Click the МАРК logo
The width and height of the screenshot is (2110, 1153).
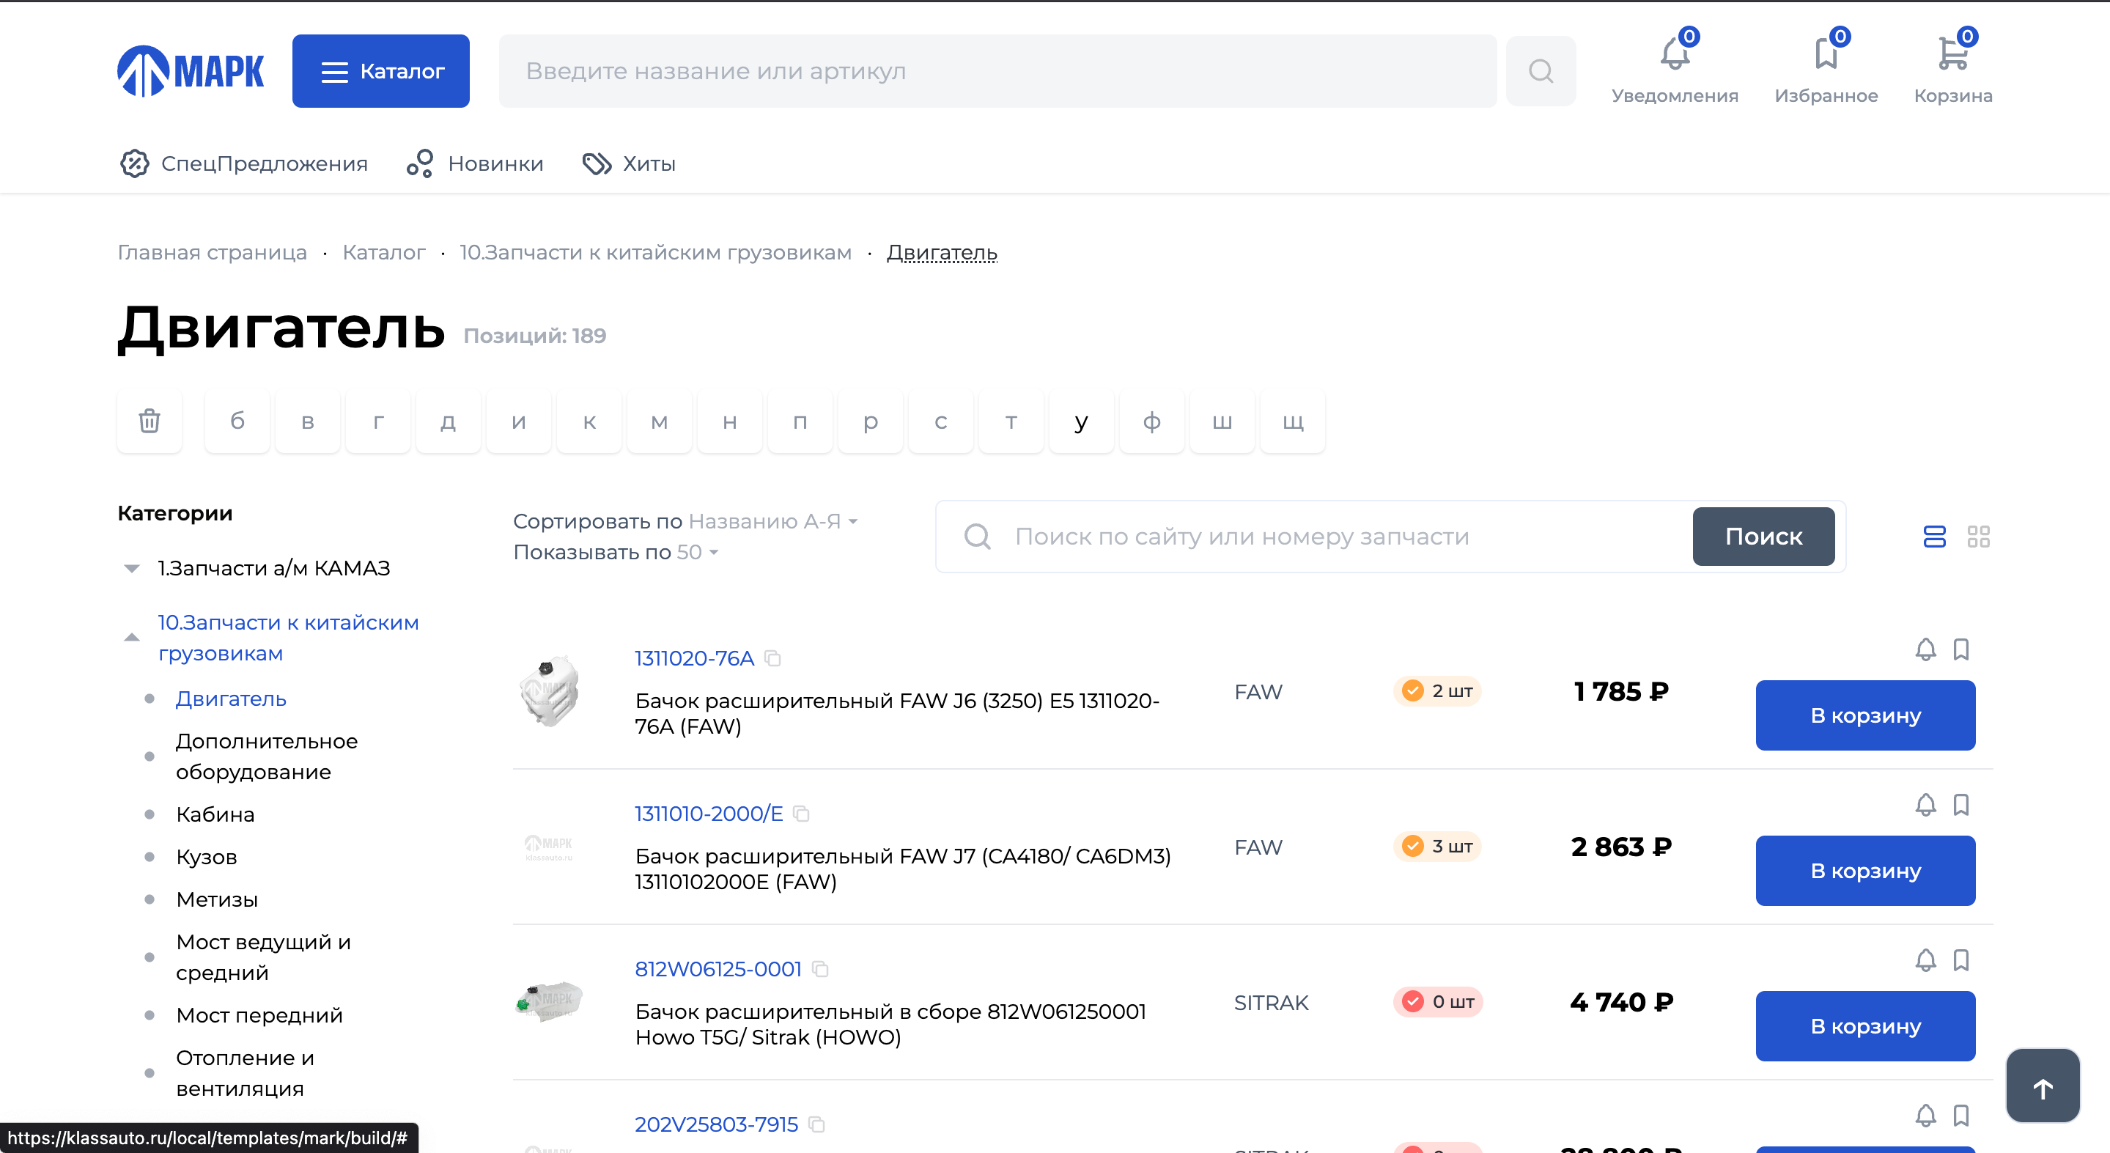(191, 71)
